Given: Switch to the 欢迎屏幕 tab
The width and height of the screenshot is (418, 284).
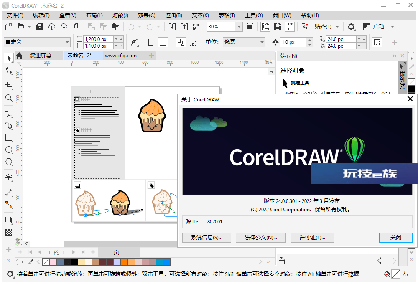Looking at the screenshot, I should (40, 56).
